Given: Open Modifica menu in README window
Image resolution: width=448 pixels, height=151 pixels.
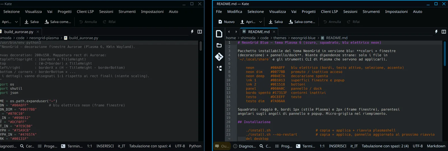Looking at the screenshot, I should tap(235, 11).
